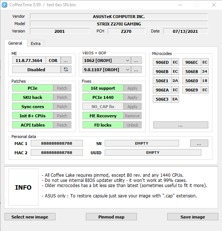Click Patch button next to Init 8+ CPUs
The width and height of the screenshot is (222, 231).
[62, 116]
